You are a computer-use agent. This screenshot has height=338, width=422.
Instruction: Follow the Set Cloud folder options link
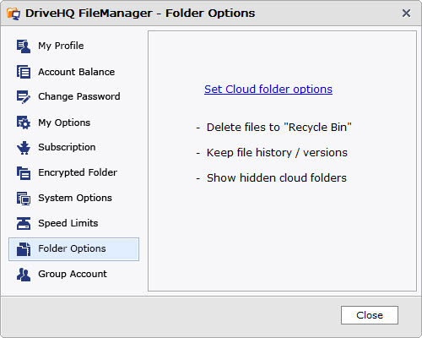(268, 89)
